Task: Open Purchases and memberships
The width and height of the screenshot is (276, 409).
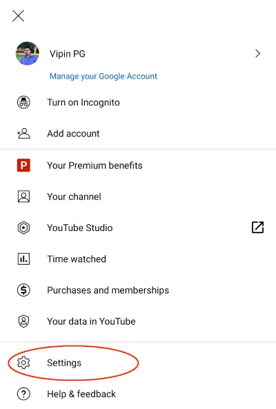Action: 108,290
